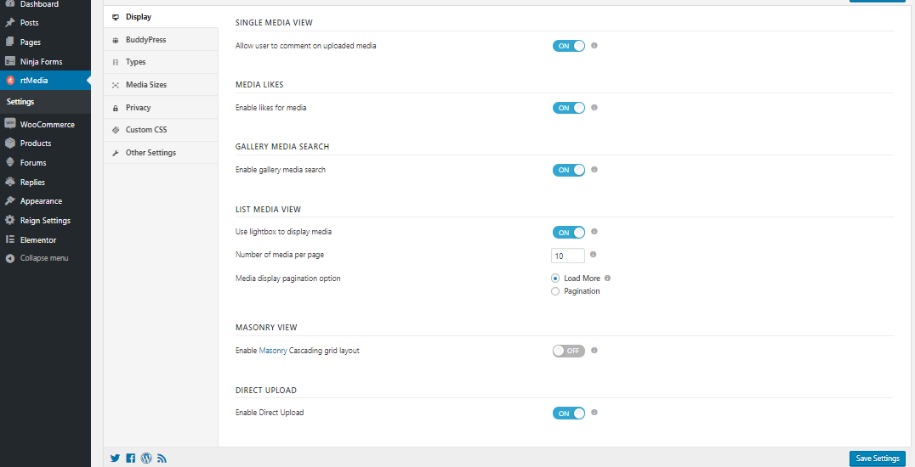
Task: Click the 'MASONRY VIEW' section heading
Action: pos(266,328)
